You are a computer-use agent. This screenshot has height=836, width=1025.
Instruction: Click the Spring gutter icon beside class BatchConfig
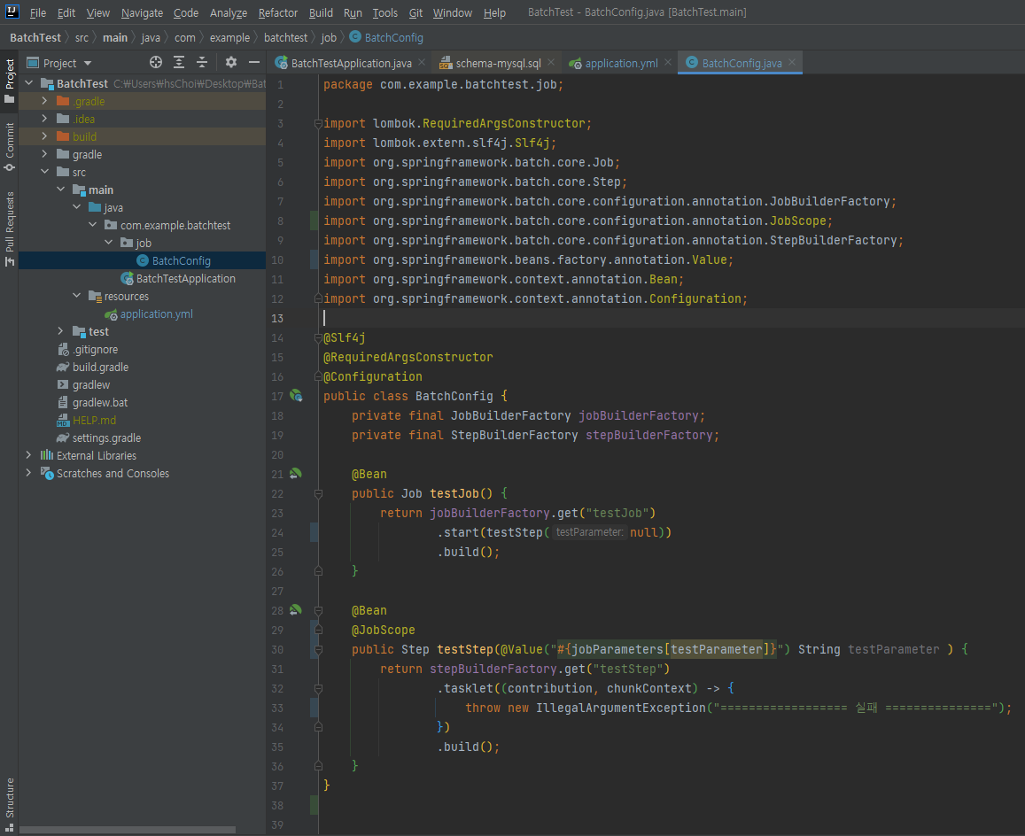tap(296, 396)
